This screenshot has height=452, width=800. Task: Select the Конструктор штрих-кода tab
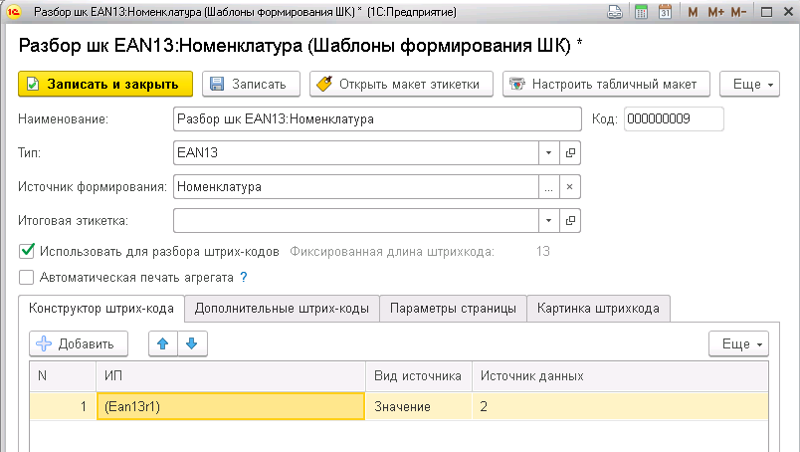point(101,309)
